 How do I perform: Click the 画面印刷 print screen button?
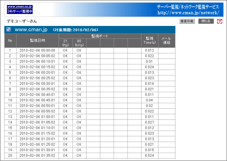click(187, 21)
